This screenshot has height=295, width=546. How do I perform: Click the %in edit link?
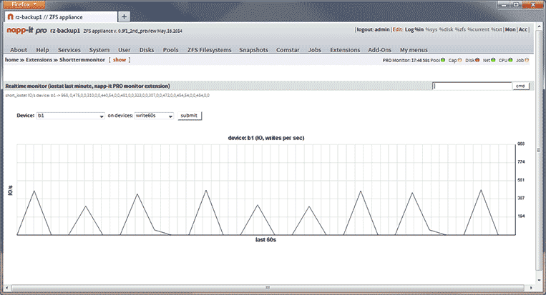pos(419,29)
